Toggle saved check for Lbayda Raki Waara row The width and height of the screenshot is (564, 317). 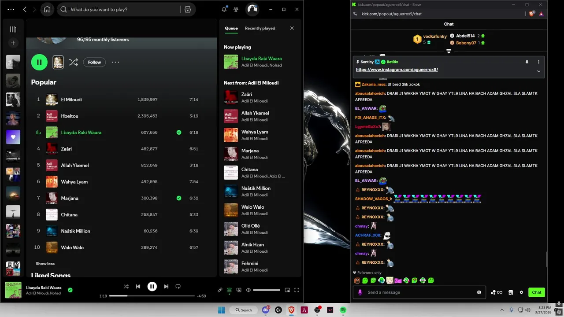pos(179,132)
